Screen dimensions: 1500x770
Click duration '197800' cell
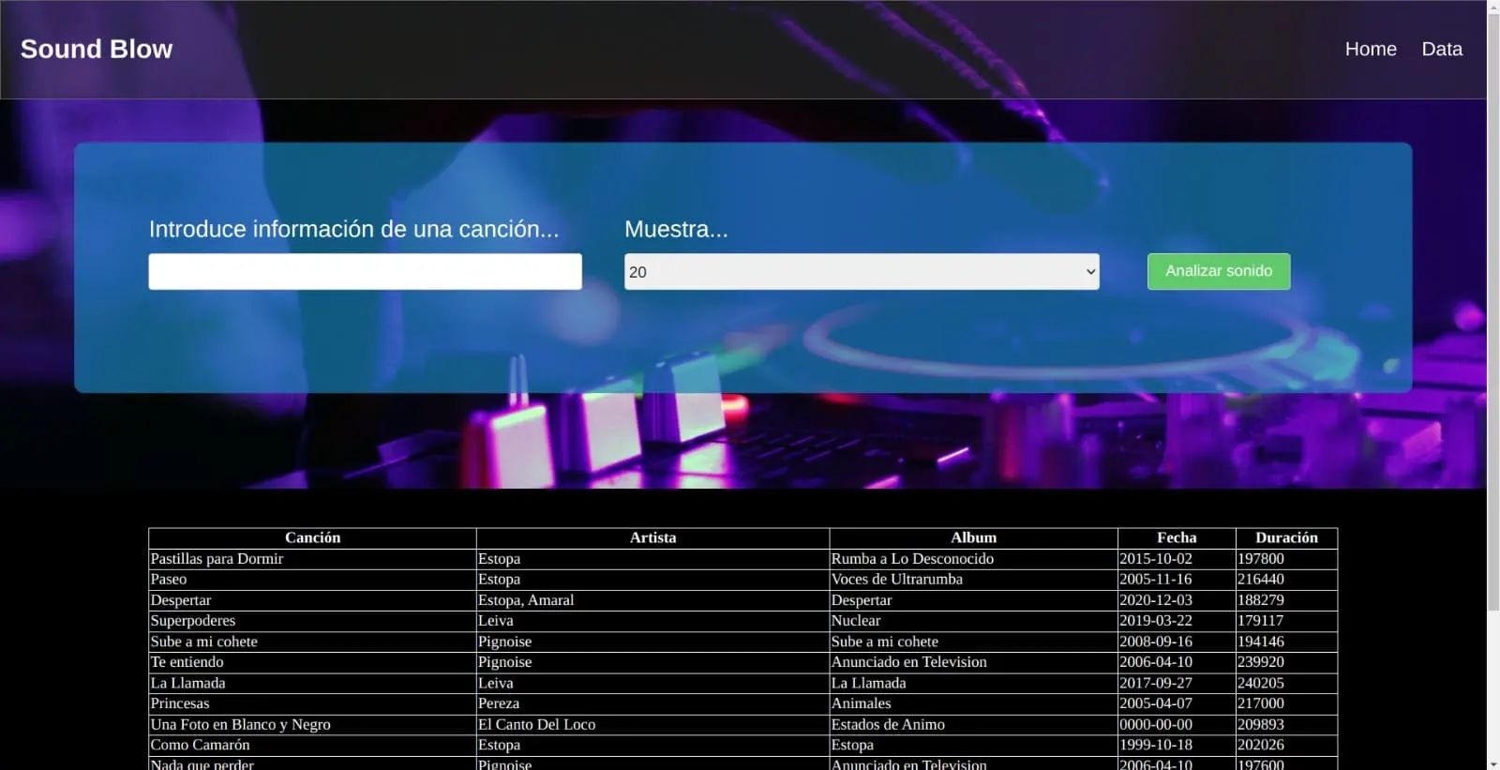point(1286,559)
